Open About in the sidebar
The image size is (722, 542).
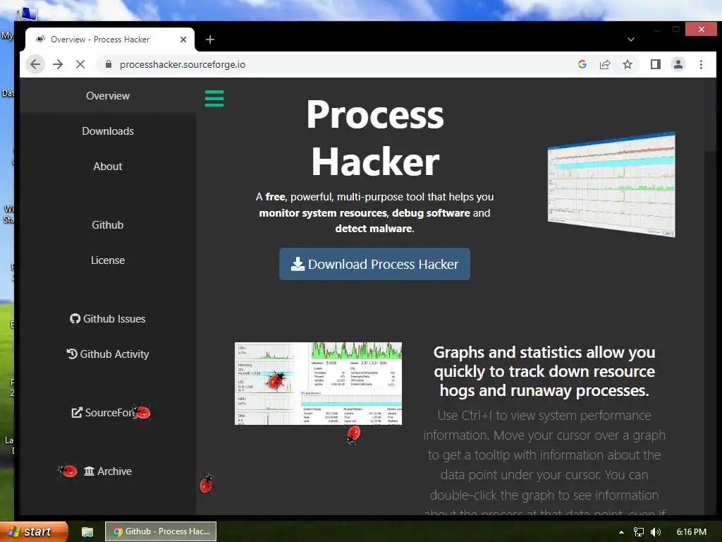tap(108, 167)
